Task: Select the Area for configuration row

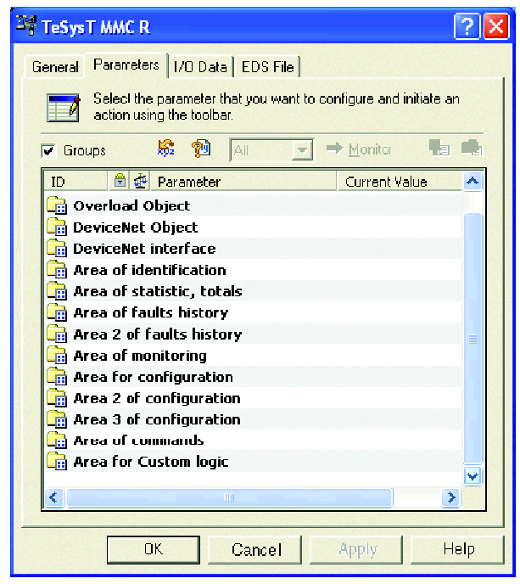Action: click(x=253, y=377)
